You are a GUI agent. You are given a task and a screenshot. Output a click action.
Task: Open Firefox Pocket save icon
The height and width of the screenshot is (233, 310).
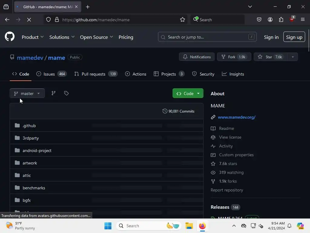click(x=259, y=19)
